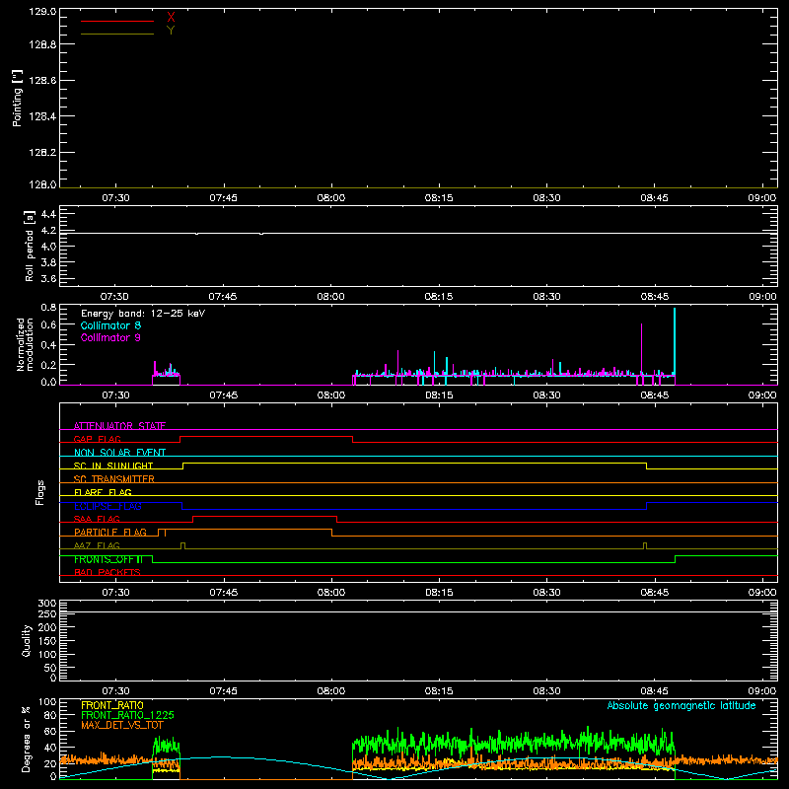
Task: Select the ATTENUATOR_STATE flag label
Action: pyautogui.click(x=119, y=426)
